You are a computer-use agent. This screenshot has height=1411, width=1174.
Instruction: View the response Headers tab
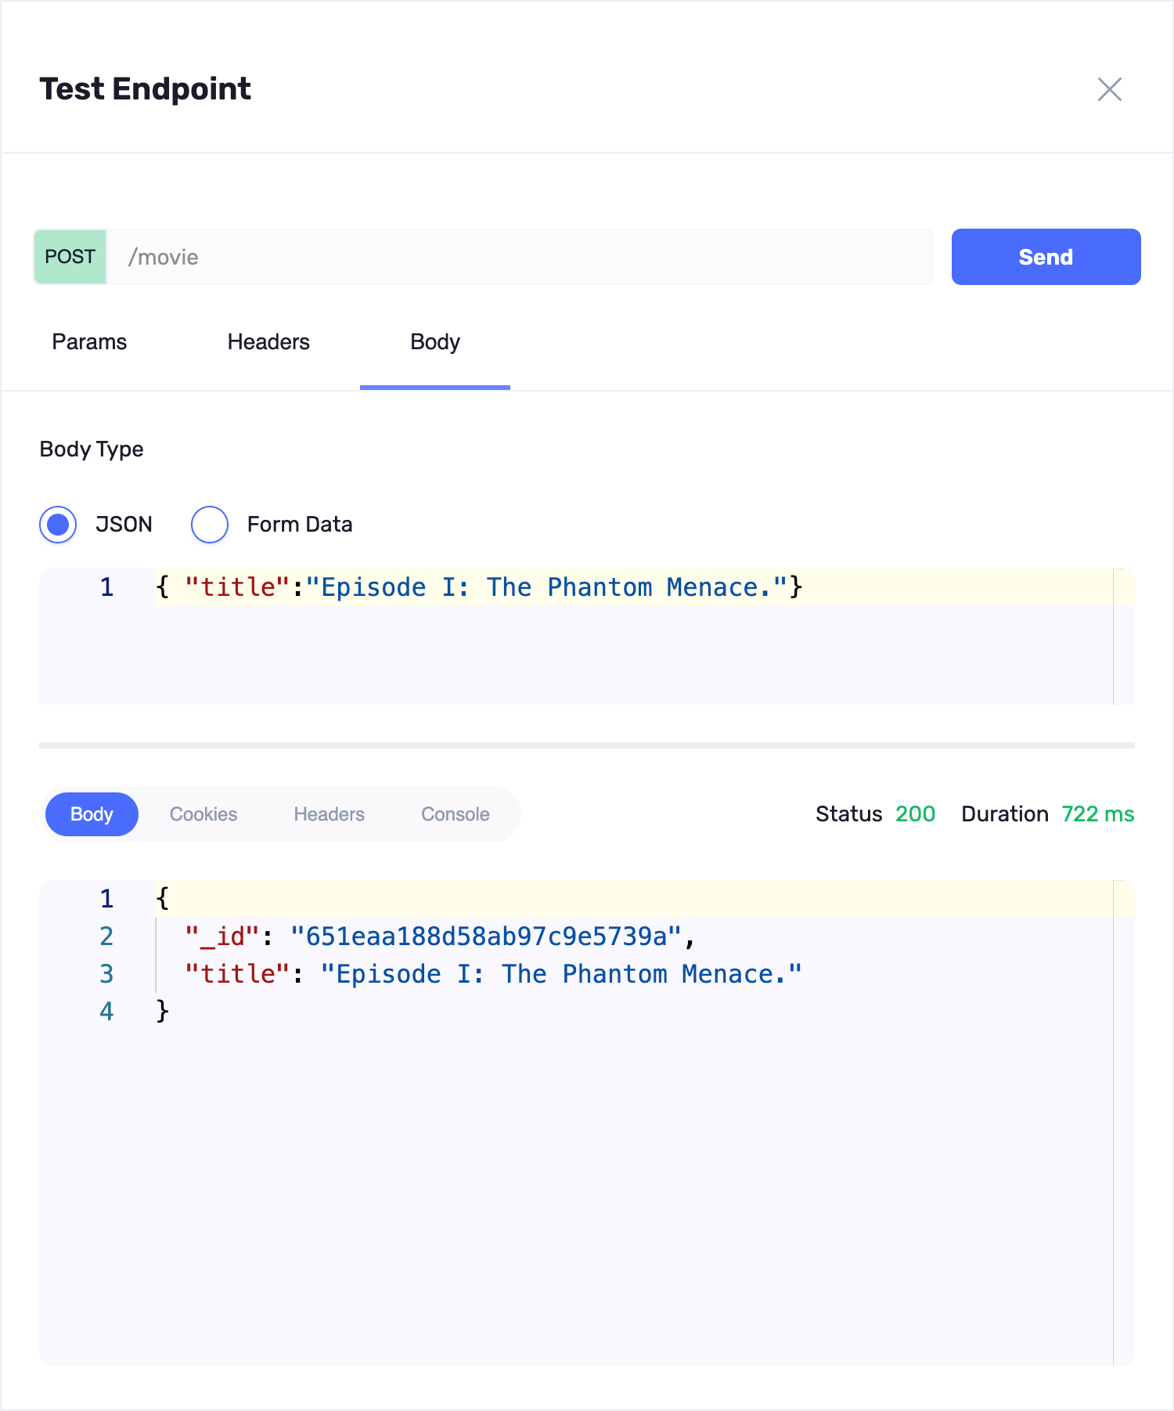pyautogui.click(x=329, y=814)
